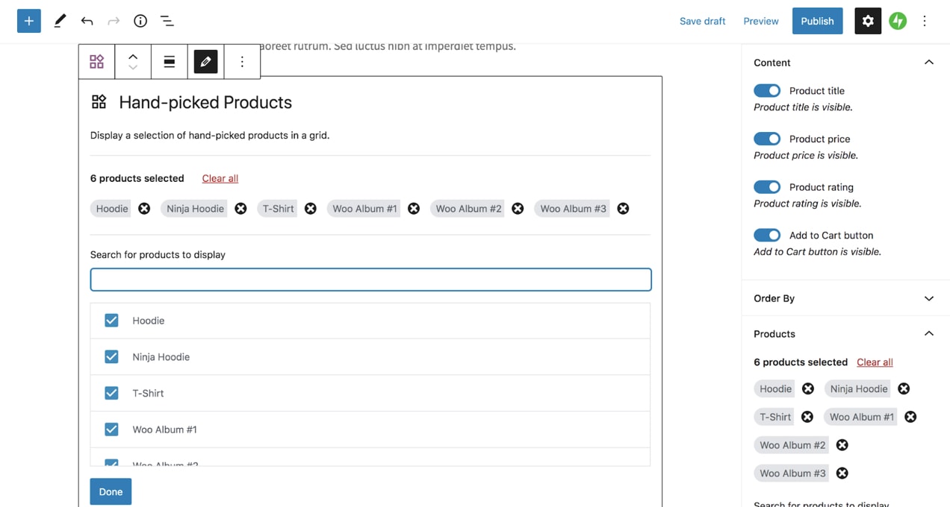
Task: Publish the post
Action: coord(817,21)
